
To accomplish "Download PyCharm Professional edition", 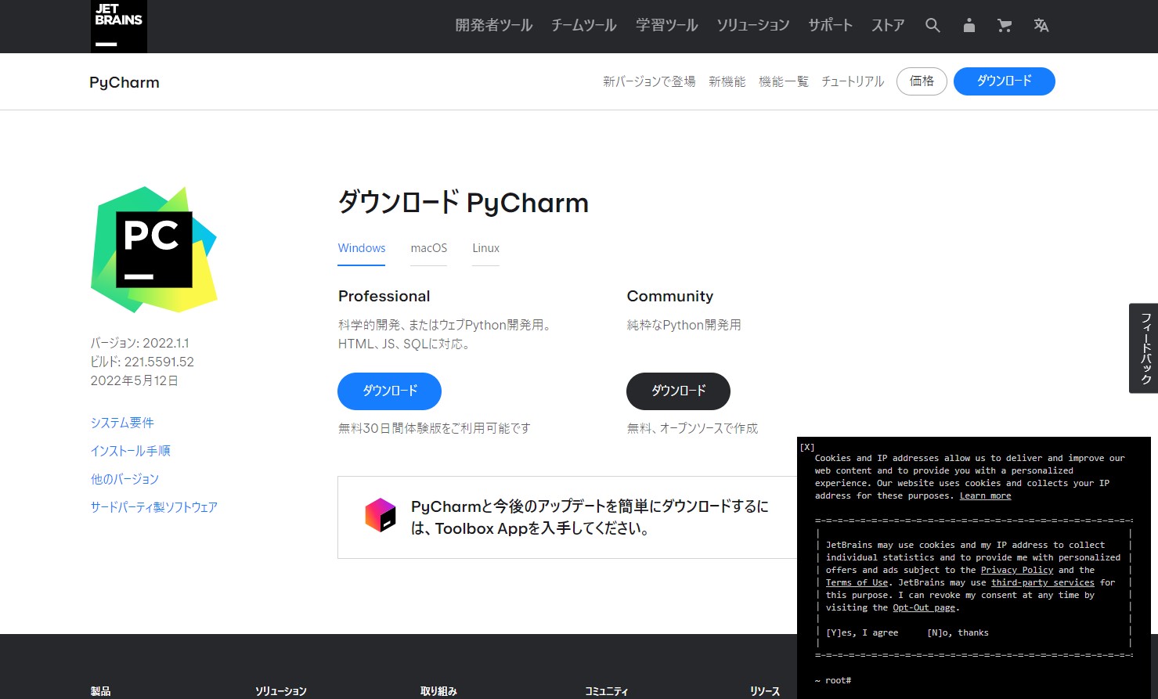I will click(x=389, y=391).
